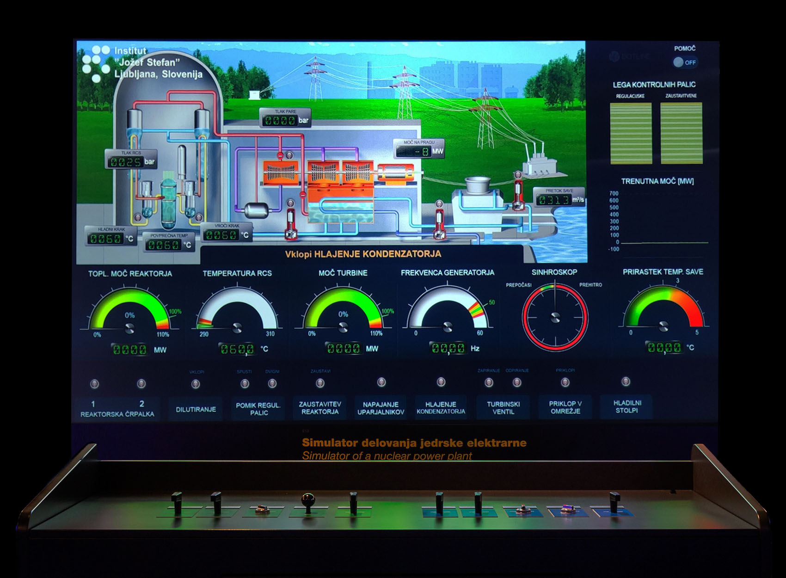The width and height of the screenshot is (786, 578).
Task: Click the Institut Jožef Stefan logo
Action: (96, 64)
